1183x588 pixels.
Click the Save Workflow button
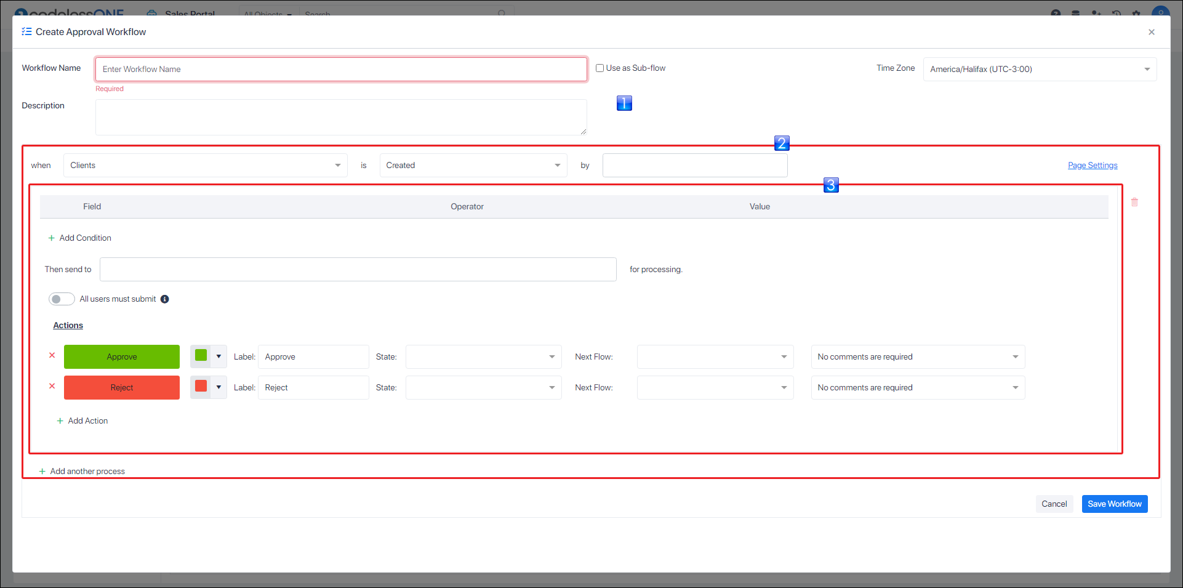point(1114,504)
